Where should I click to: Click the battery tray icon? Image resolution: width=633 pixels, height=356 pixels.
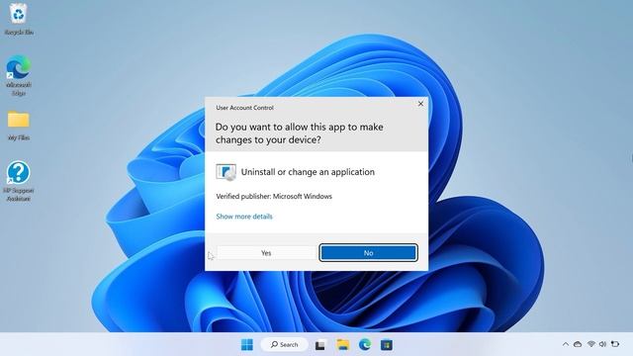click(615, 344)
